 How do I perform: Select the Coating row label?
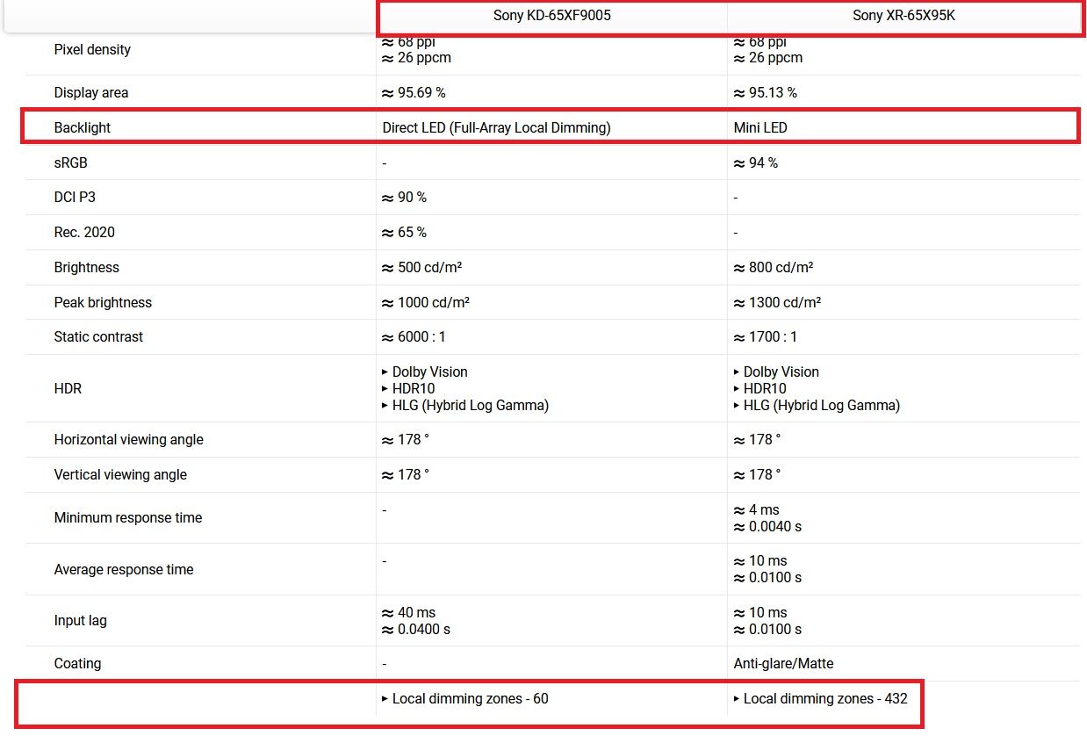(77, 663)
